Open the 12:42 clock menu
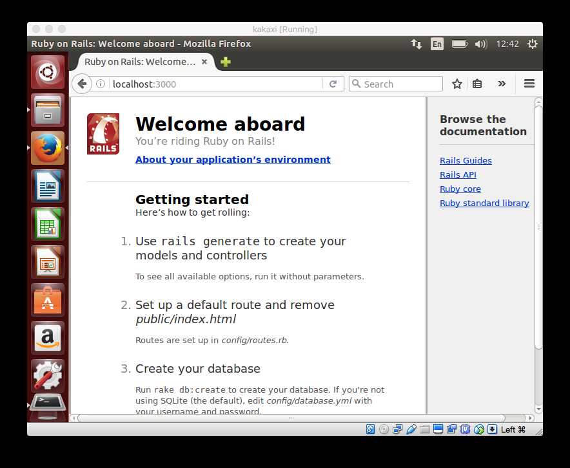Image resolution: width=570 pixels, height=468 pixels. (507, 44)
